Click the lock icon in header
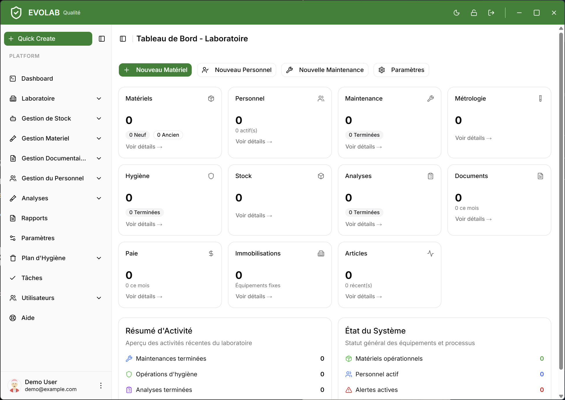 click(x=474, y=13)
